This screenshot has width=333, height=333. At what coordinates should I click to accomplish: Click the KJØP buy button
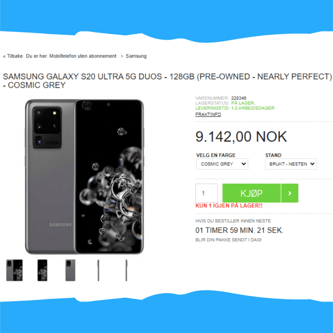point(251,193)
